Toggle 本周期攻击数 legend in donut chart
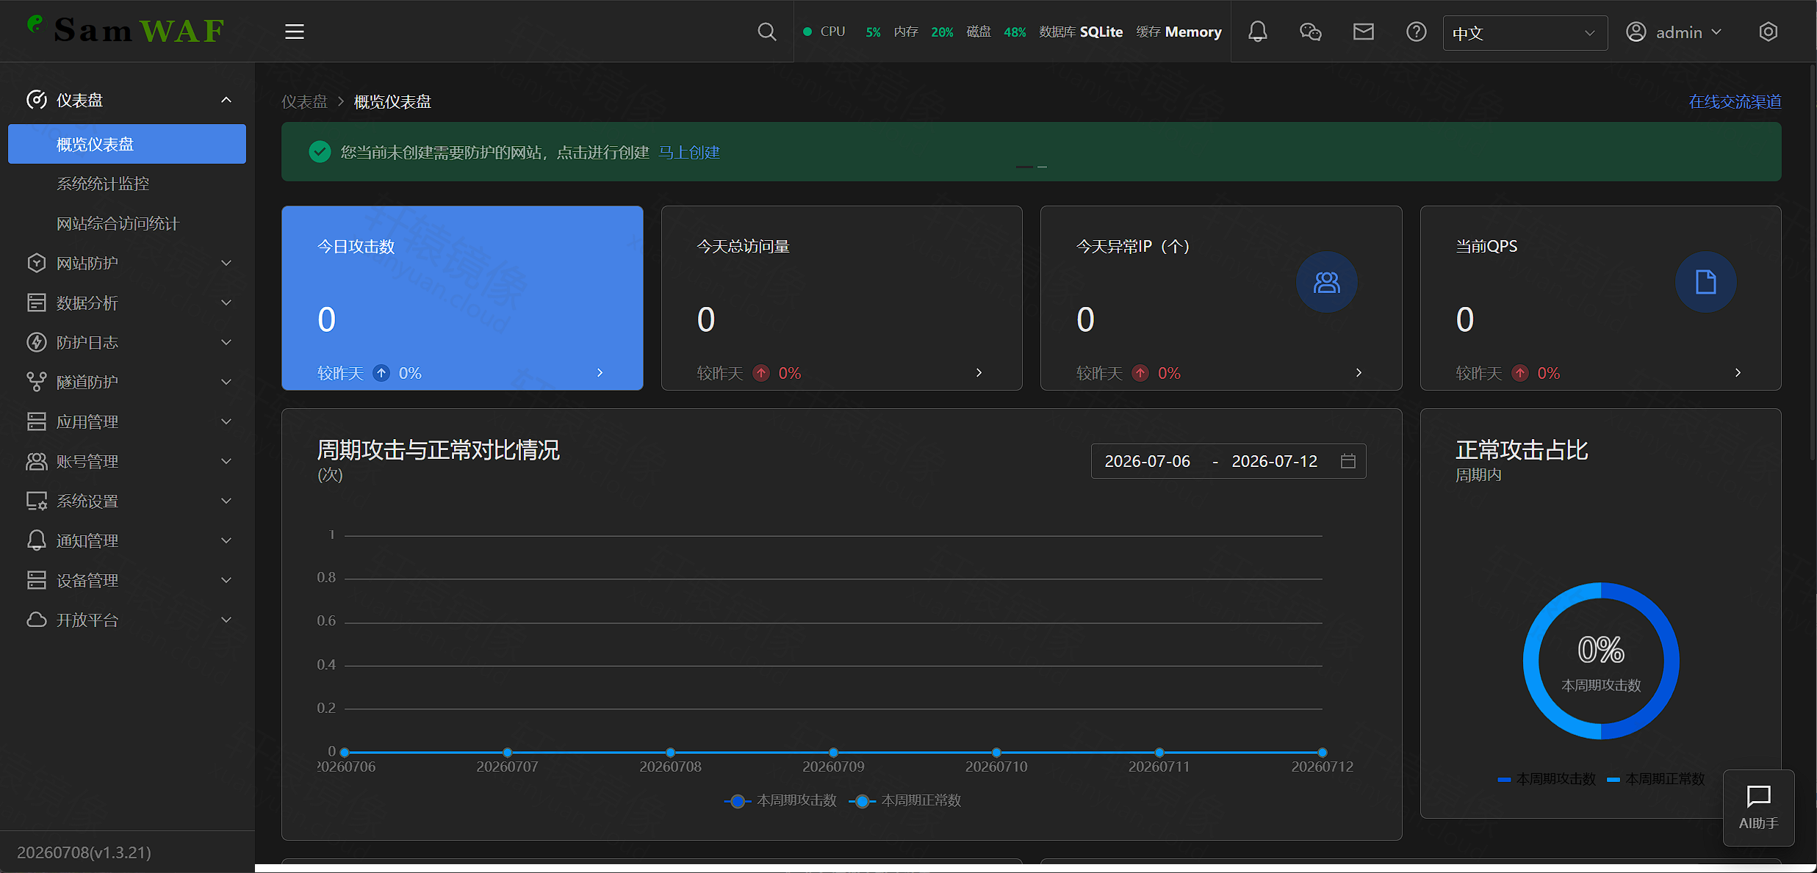This screenshot has height=873, width=1817. coord(1547,779)
